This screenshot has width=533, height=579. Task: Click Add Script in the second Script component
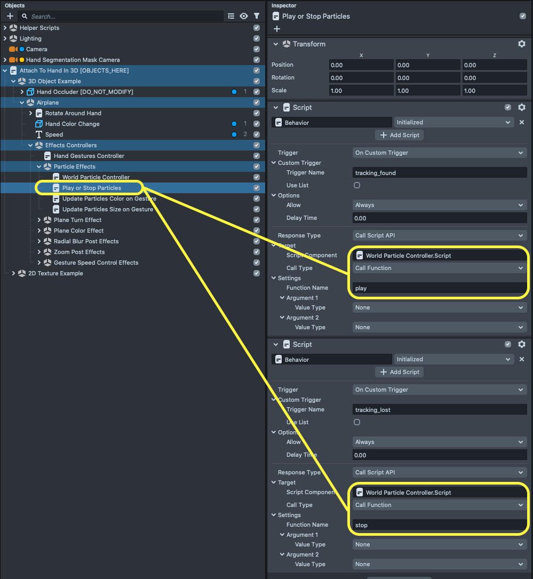pyautogui.click(x=399, y=372)
